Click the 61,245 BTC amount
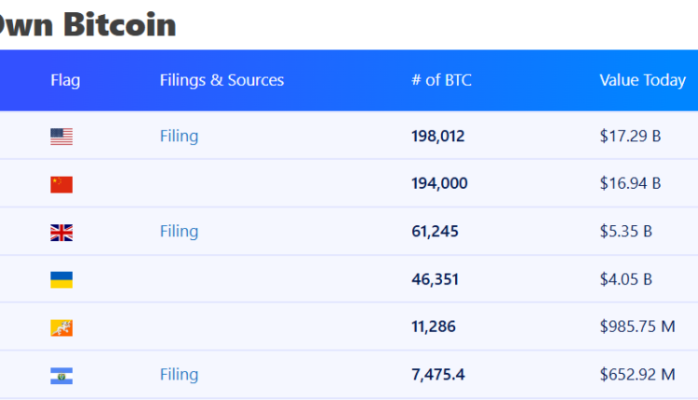The image size is (698, 400). tap(435, 232)
